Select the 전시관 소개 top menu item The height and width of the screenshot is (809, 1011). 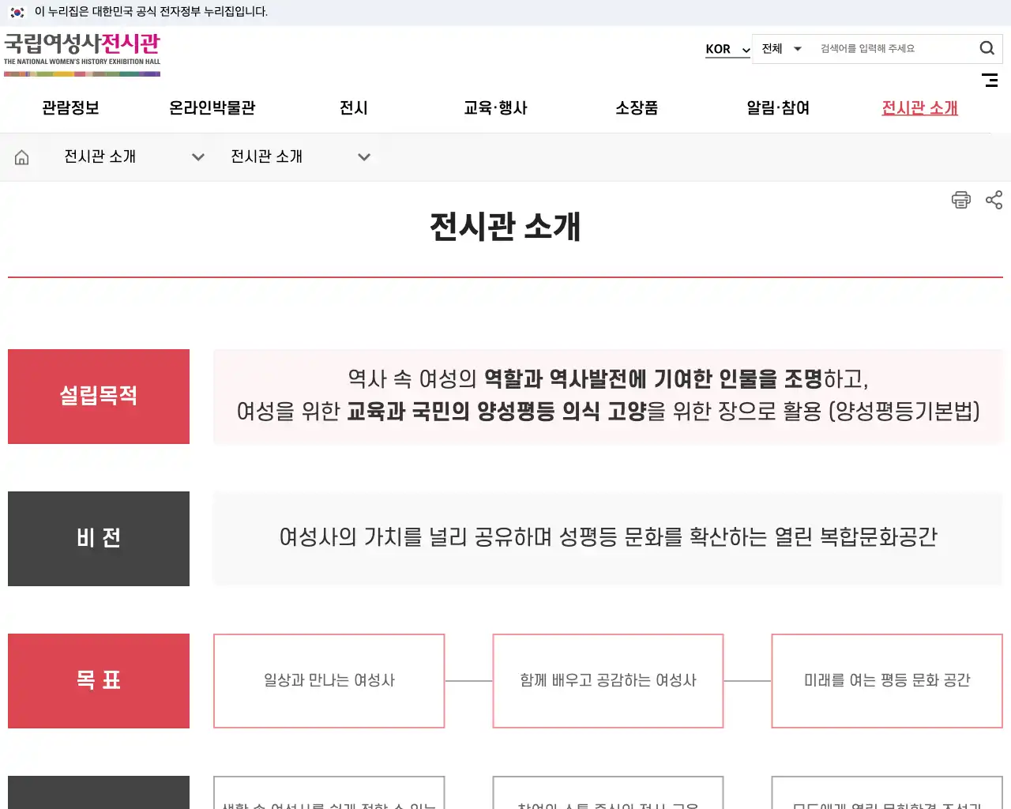point(919,108)
